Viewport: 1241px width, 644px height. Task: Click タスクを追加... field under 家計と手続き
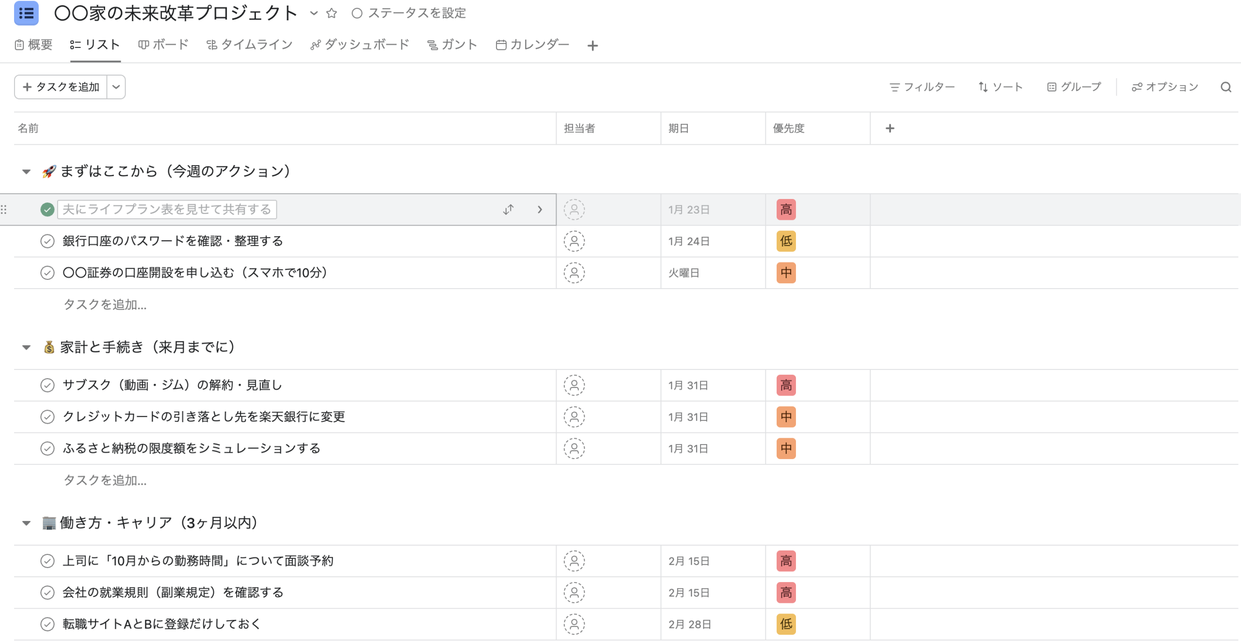point(105,480)
